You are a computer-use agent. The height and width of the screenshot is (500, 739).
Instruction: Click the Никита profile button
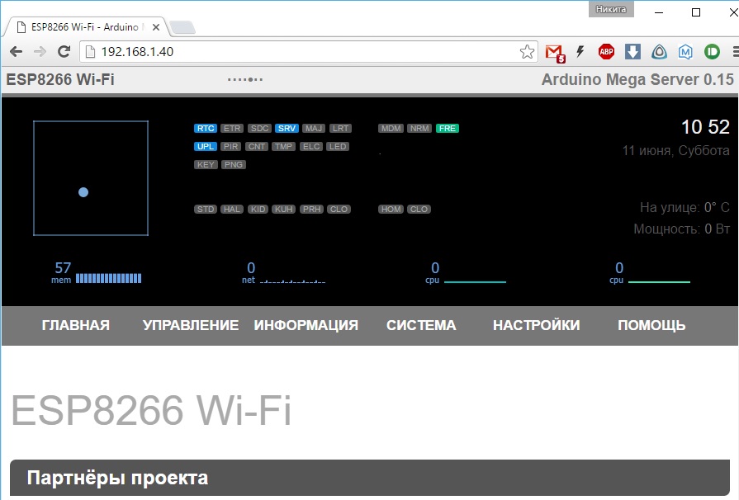(x=611, y=9)
